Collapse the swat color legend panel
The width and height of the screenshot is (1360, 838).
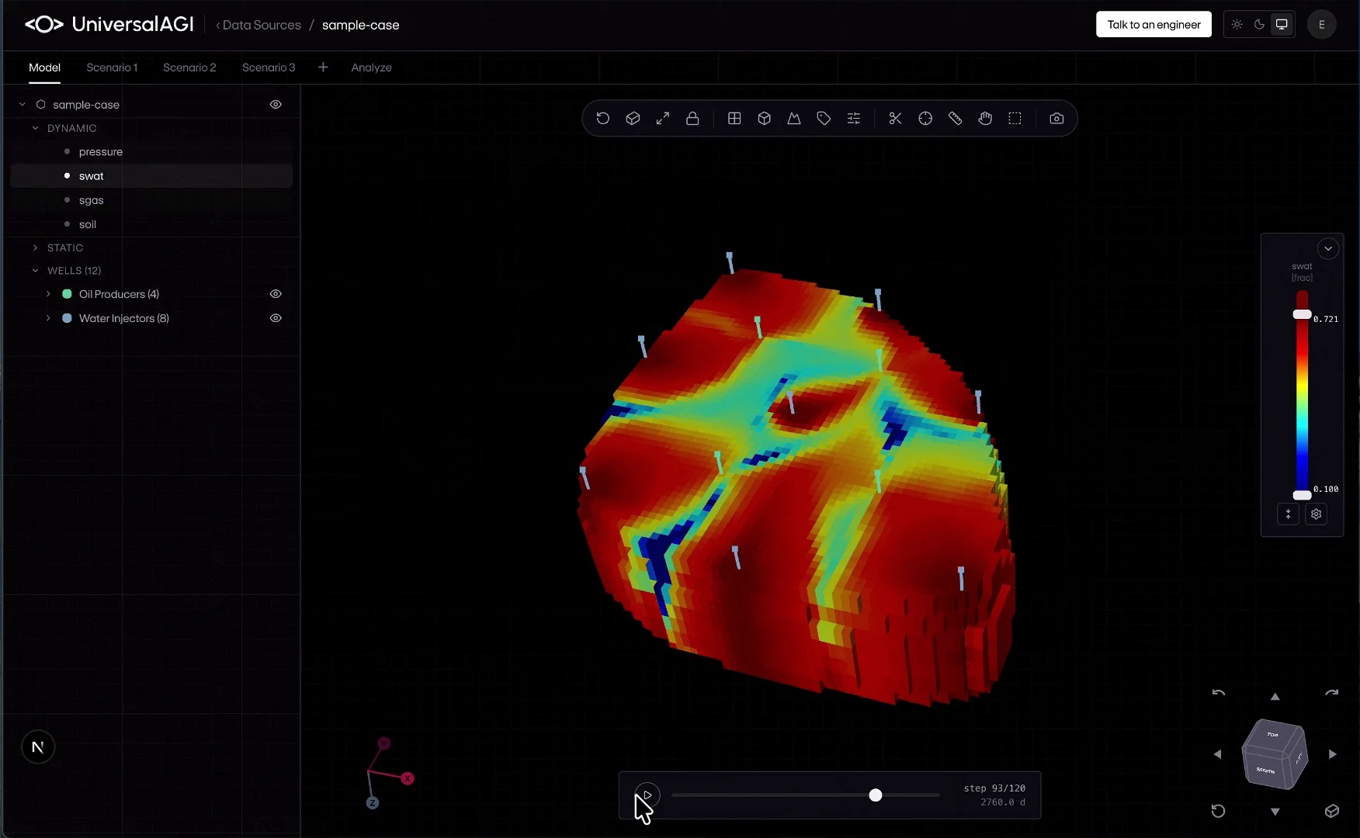tap(1328, 248)
